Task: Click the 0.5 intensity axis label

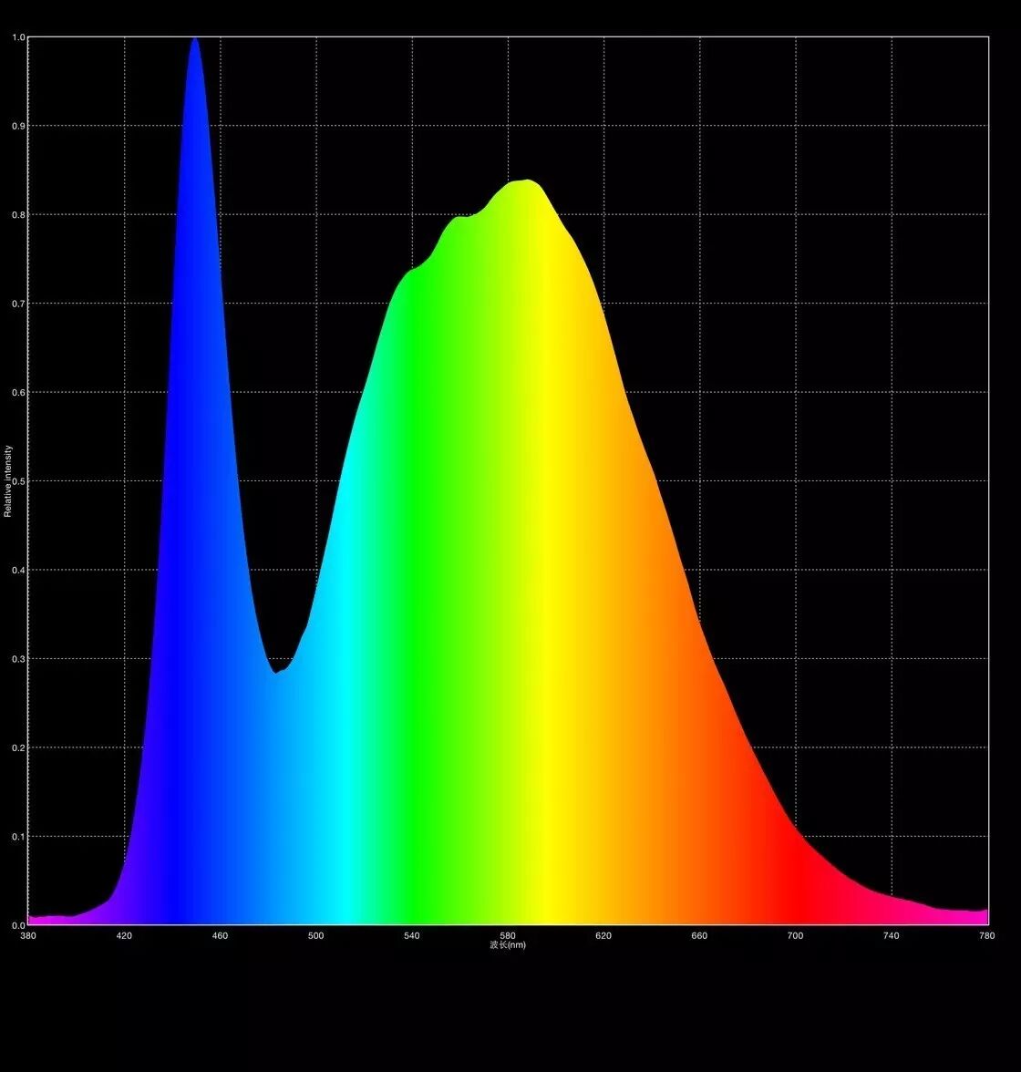Action: pyautogui.click(x=18, y=482)
